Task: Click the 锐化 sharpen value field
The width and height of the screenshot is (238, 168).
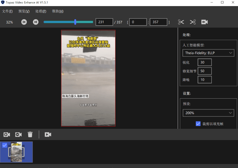Action: [x=205, y=62]
